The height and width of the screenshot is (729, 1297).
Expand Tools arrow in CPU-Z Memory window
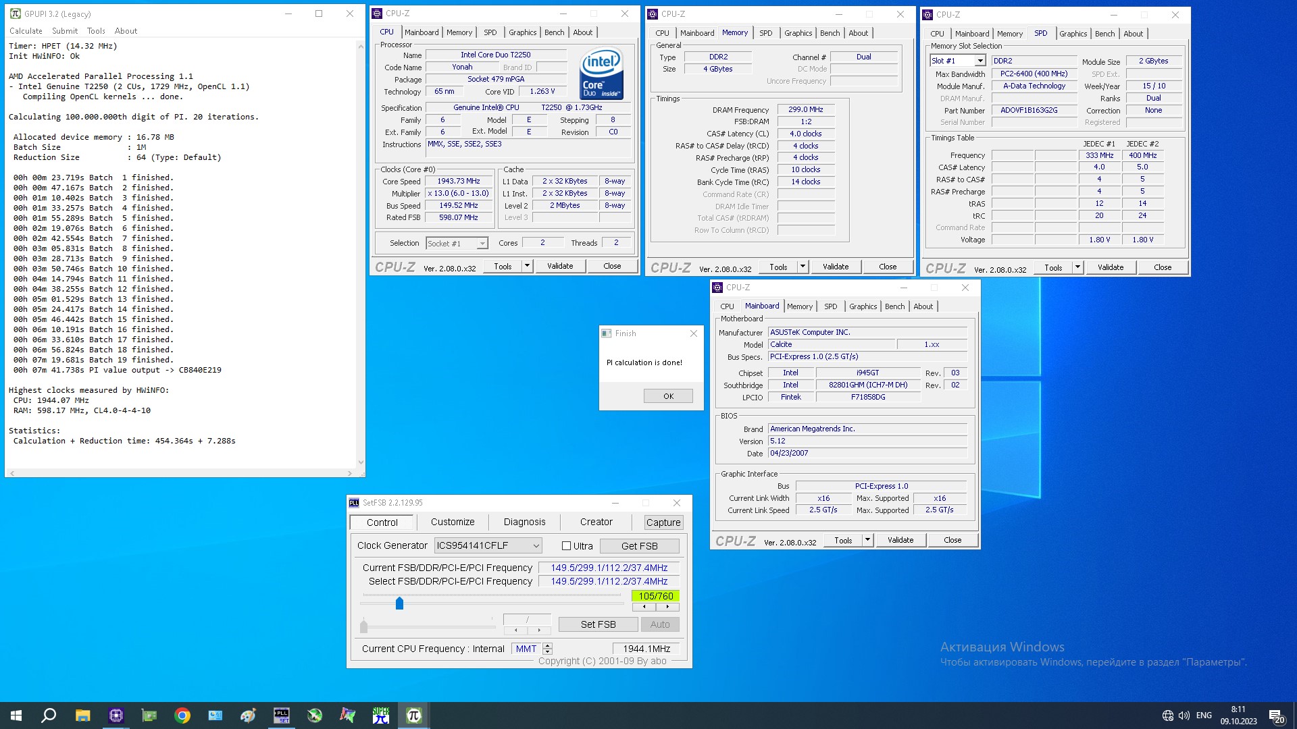point(803,267)
